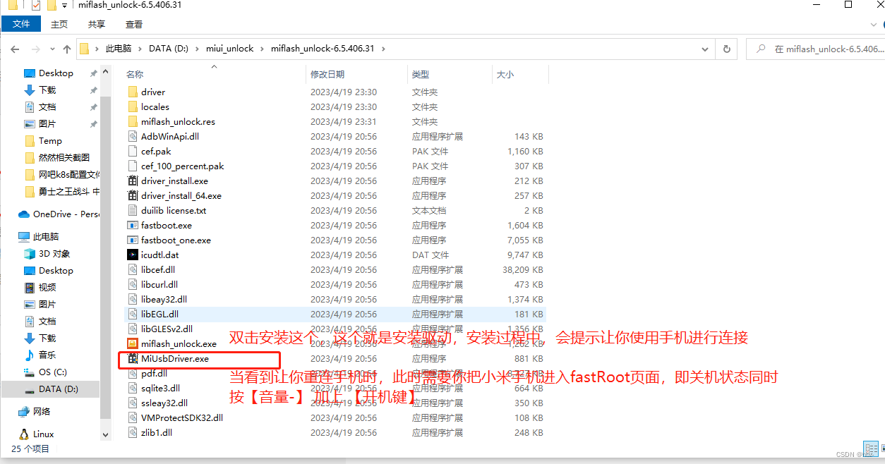Viewport: 885px width, 464px height.
Task: Select sqlite3.dll file
Action: pos(160,388)
